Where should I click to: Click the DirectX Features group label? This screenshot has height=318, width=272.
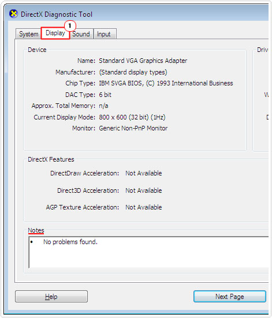51,159
